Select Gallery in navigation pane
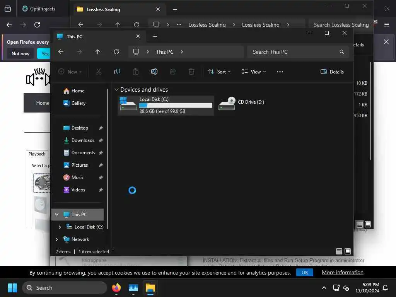This screenshot has height=297, width=396. point(74,103)
